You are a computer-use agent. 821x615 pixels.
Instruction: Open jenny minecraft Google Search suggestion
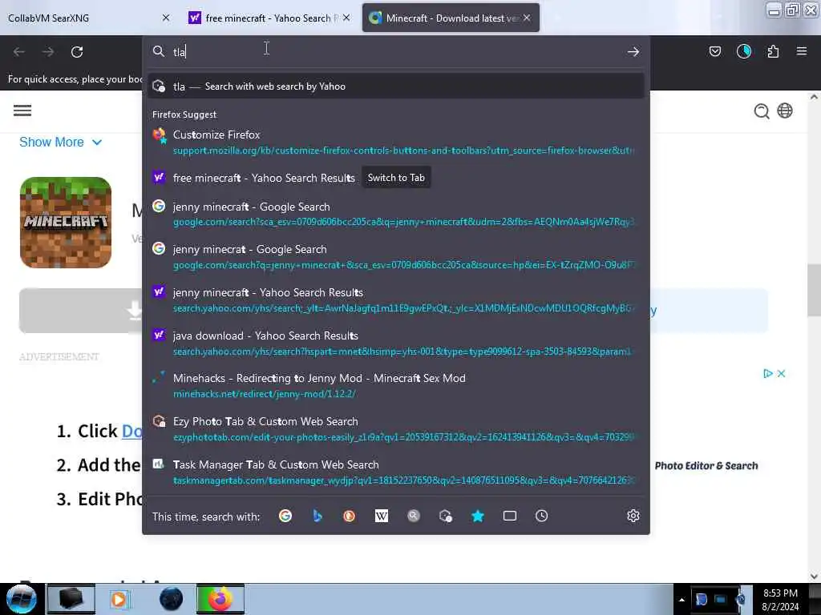[x=396, y=214]
